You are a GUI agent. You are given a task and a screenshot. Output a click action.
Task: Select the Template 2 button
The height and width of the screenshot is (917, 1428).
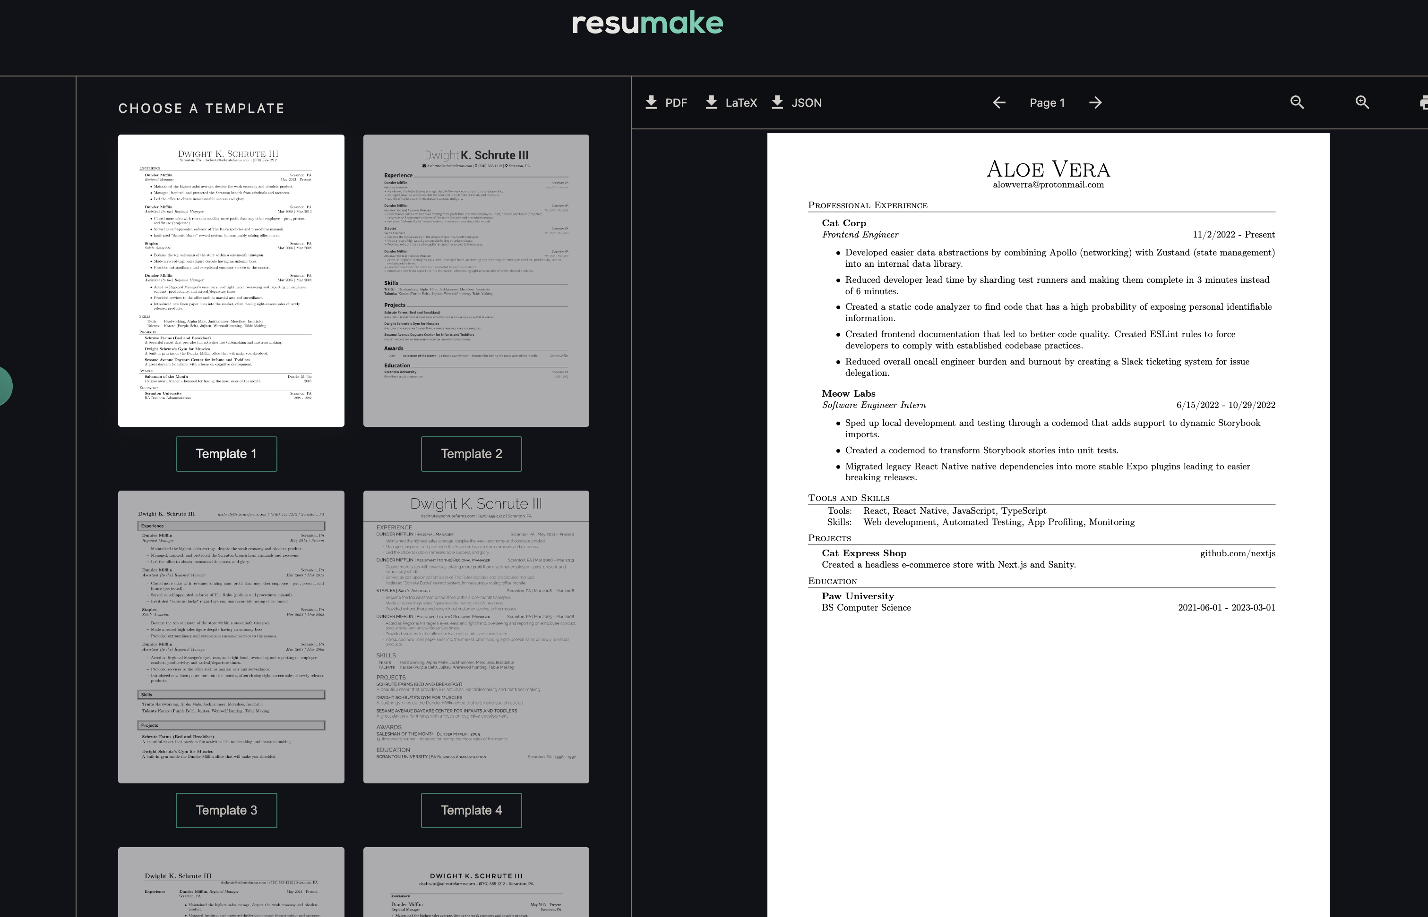[471, 454]
